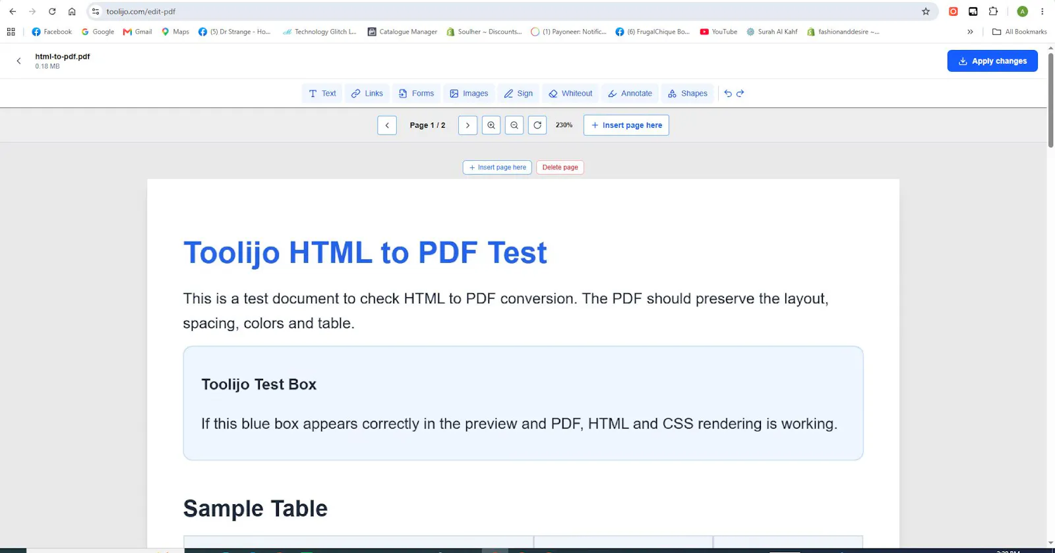The width and height of the screenshot is (1055, 553).
Task: Open the Links tool
Action: (367, 94)
